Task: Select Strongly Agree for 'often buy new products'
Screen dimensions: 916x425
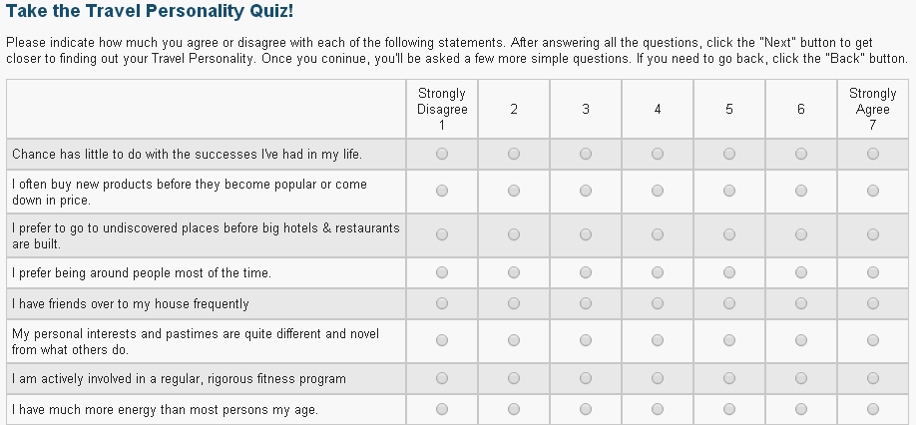Action: pos(873,191)
